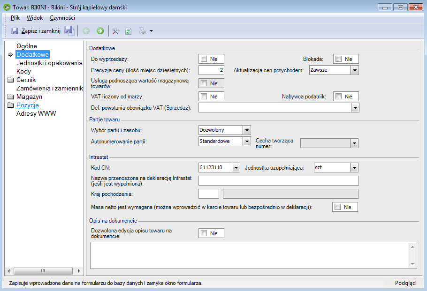Open Jednostki i opakowania section
Screen dimensions: 427x291
click(x=49, y=63)
